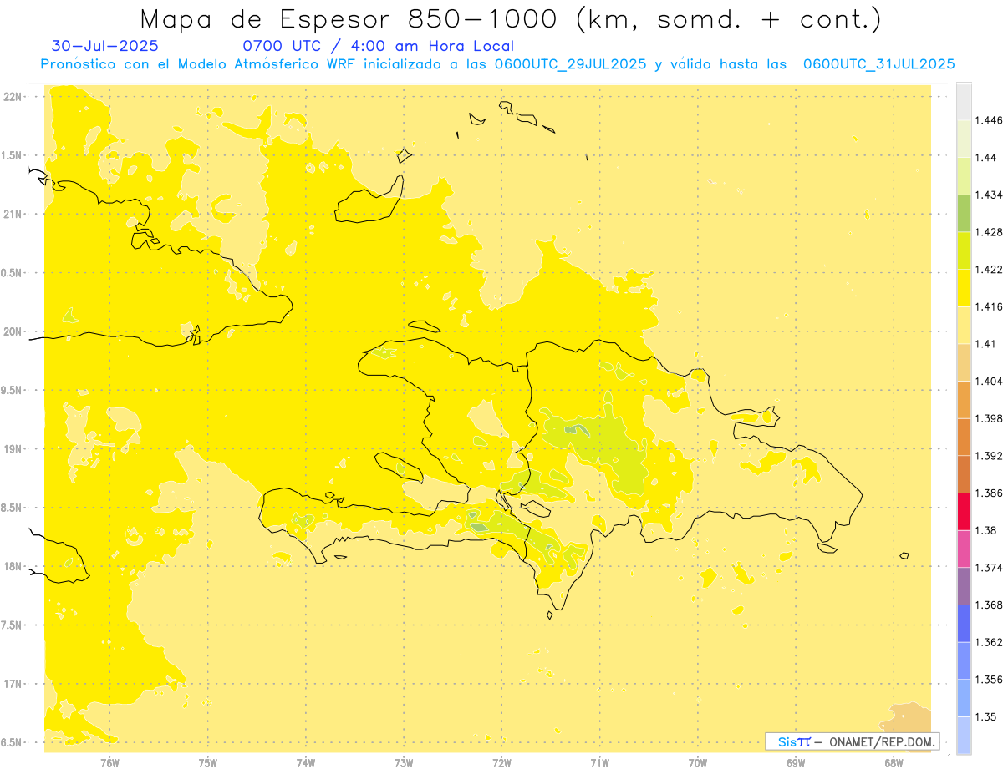Click the legend value '1.386'

[989, 493]
